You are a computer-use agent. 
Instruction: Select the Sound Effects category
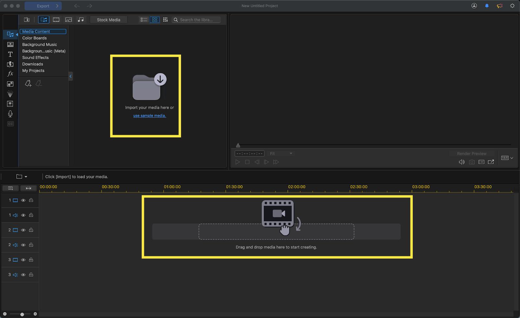tap(35, 57)
